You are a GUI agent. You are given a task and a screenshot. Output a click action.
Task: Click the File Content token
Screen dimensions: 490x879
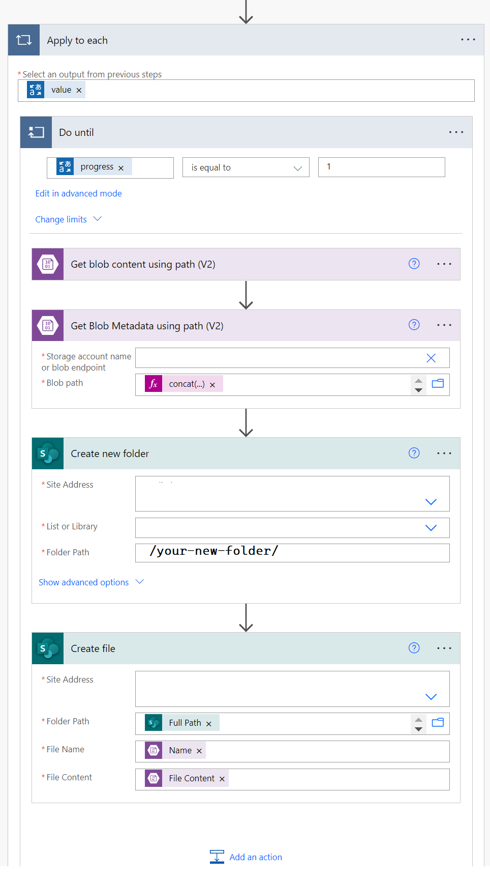(187, 778)
